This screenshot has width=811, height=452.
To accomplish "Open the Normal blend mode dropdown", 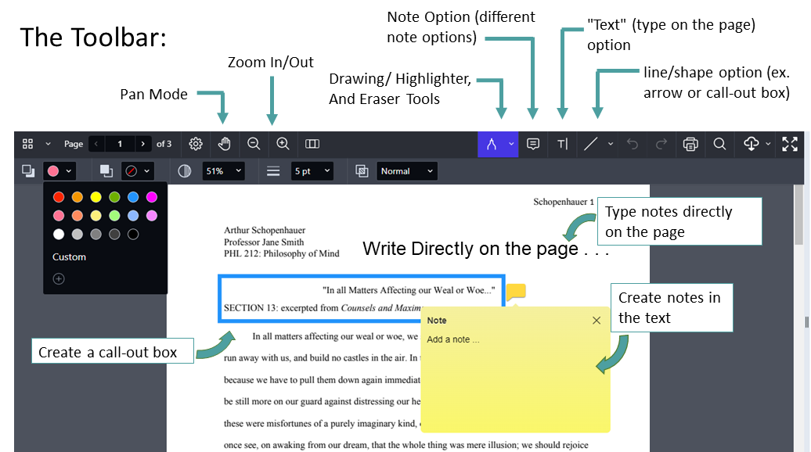I will tap(406, 171).
